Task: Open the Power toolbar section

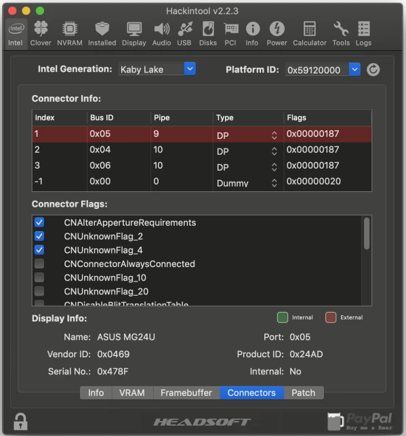Action: 277,34
